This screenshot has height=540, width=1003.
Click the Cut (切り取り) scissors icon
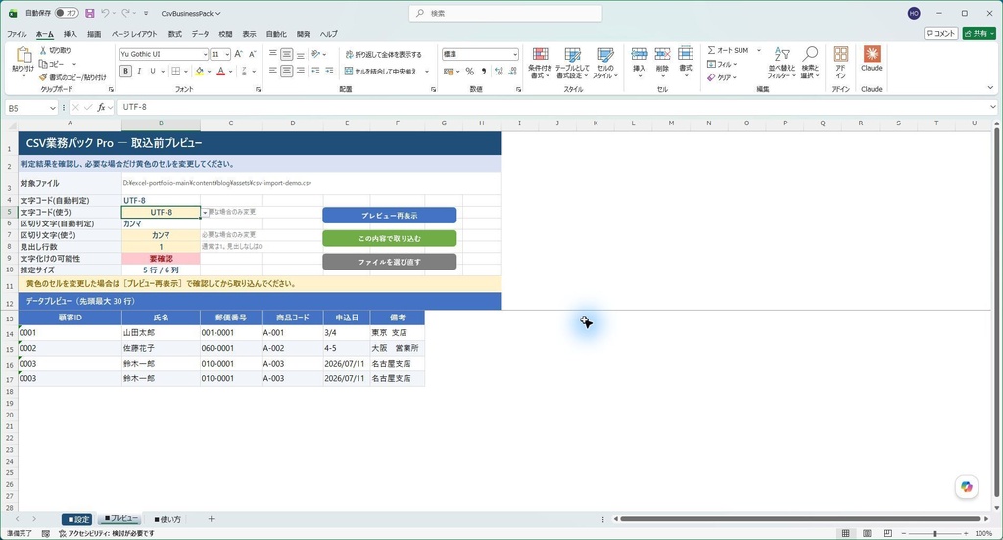coord(43,50)
